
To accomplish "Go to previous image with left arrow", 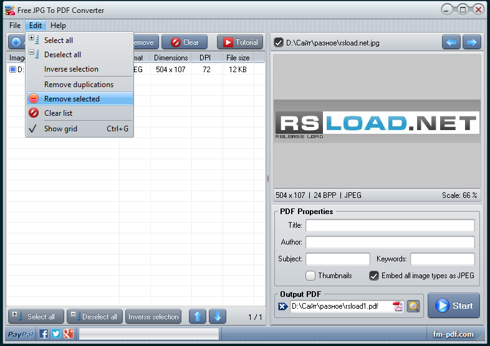I will click(x=451, y=42).
